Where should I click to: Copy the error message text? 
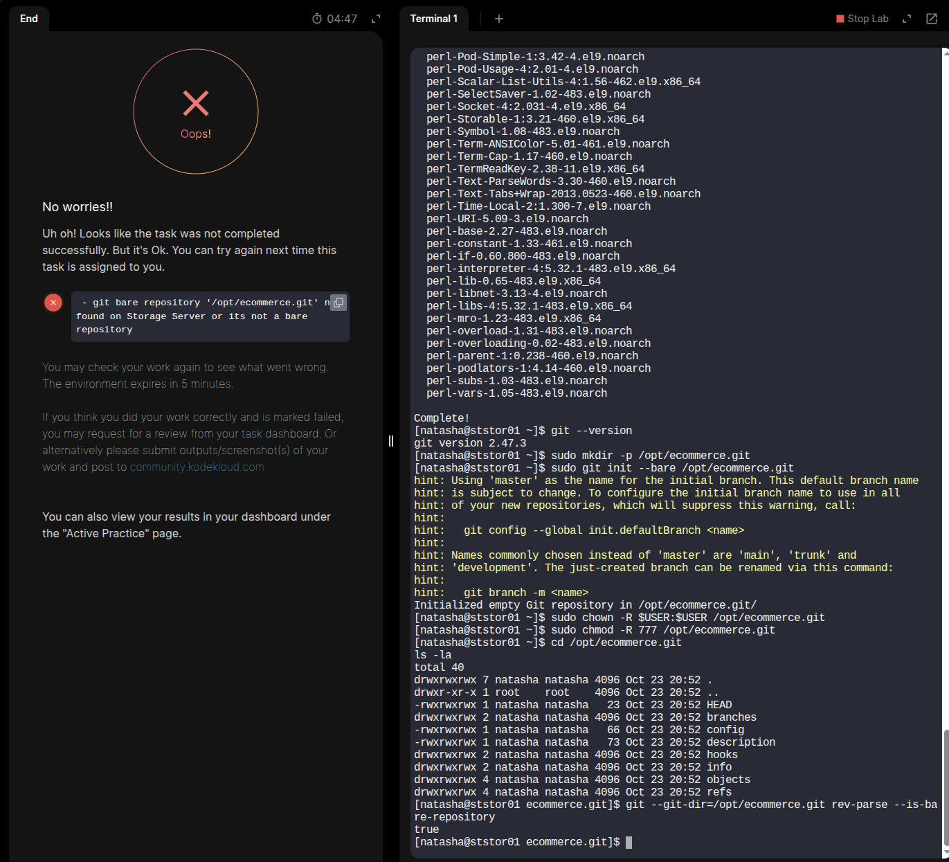click(x=338, y=303)
